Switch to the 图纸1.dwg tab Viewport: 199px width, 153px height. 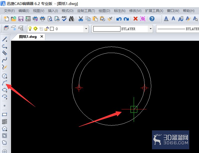point(28,37)
